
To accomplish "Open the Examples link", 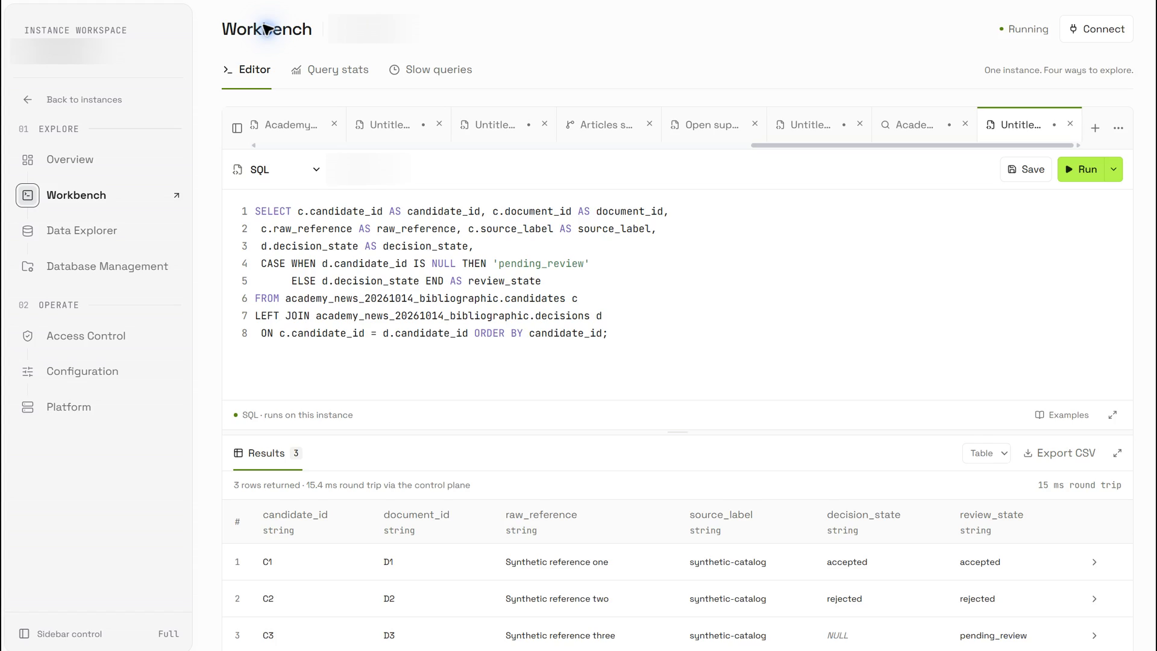I will (1062, 415).
